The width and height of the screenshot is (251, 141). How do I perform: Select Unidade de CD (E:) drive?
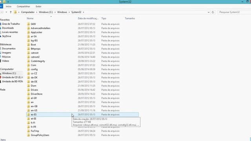click(x=12, y=78)
